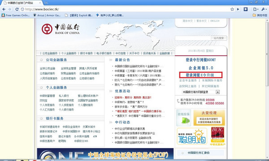
Task: Click the 最新公告 section heading
Action: pos(122,60)
